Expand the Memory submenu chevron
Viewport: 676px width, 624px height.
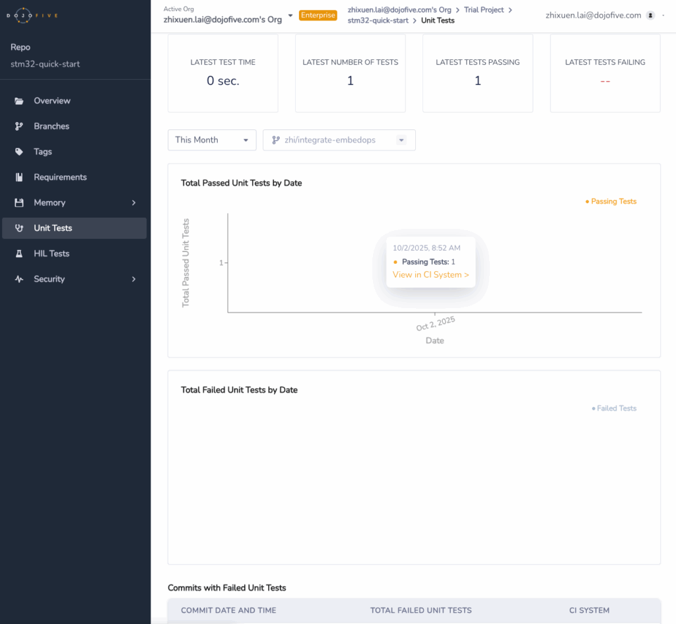point(133,203)
